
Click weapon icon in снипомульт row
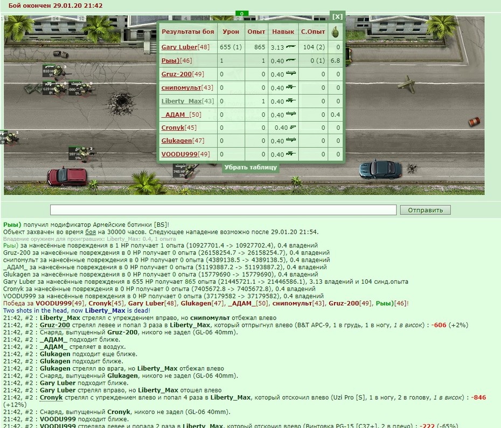(x=291, y=87)
